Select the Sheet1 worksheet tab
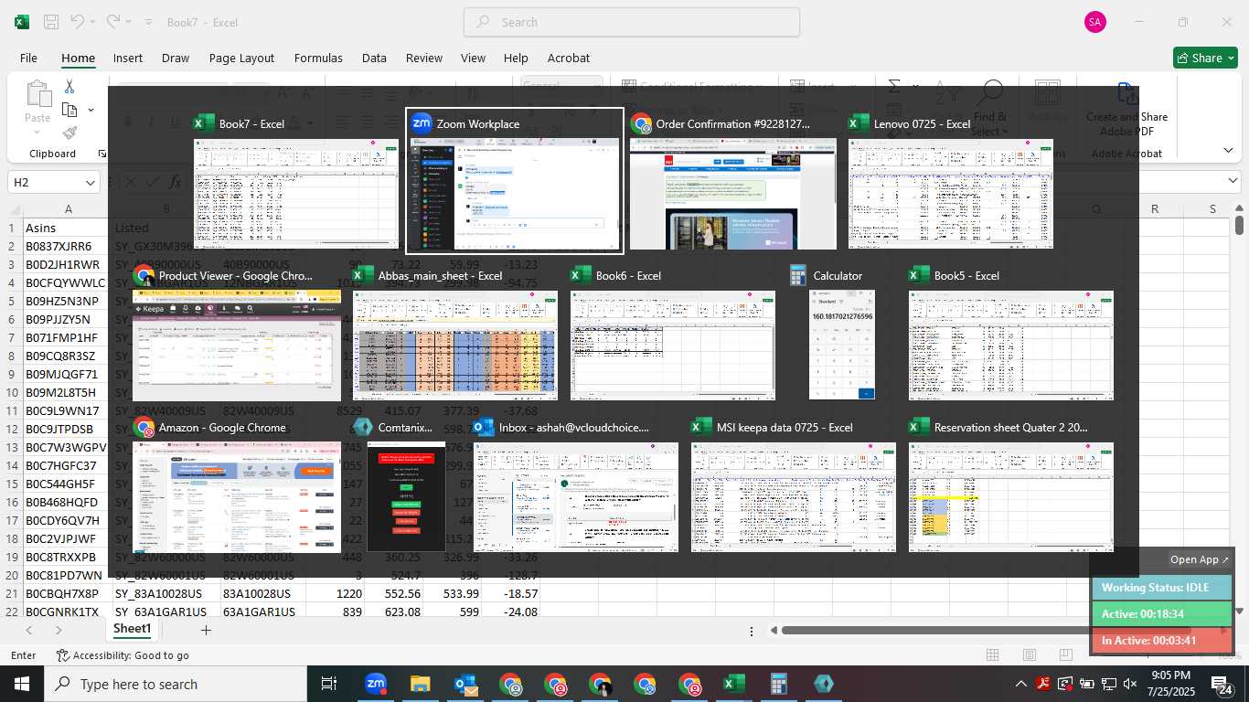 coord(132,629)
